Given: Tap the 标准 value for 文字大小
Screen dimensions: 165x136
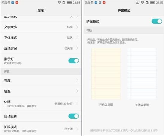Looking at the screenshot, I should pyautogui.click(x=70, y=27).
